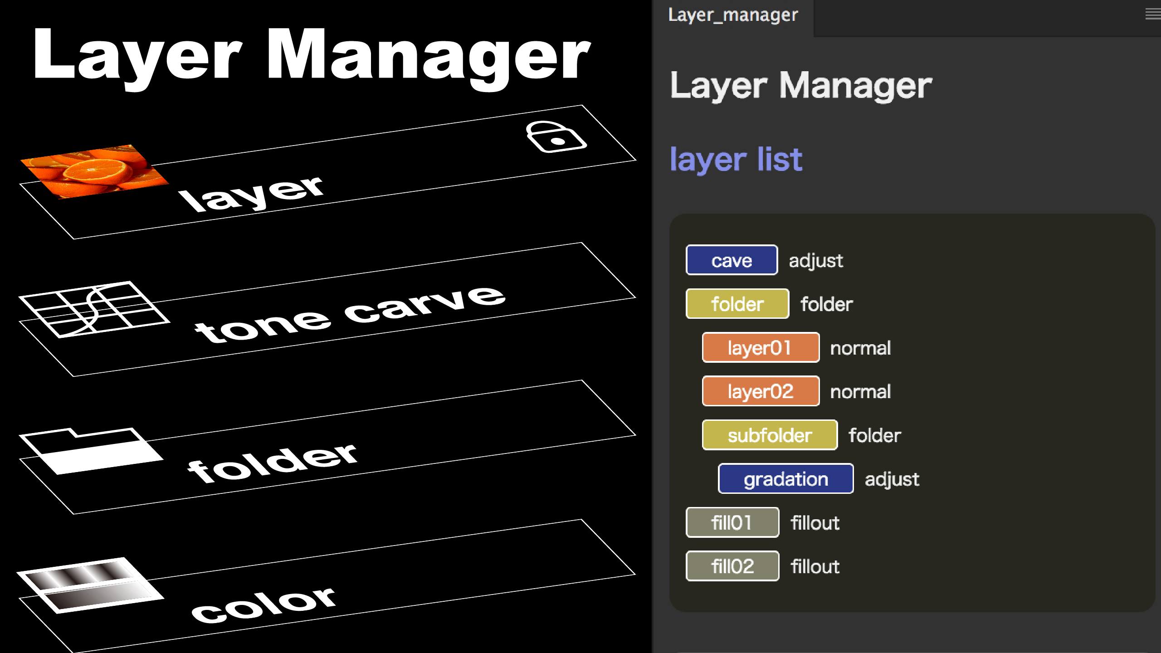Click the fillout label beside fill02
1161x653 pixels.
815,567
